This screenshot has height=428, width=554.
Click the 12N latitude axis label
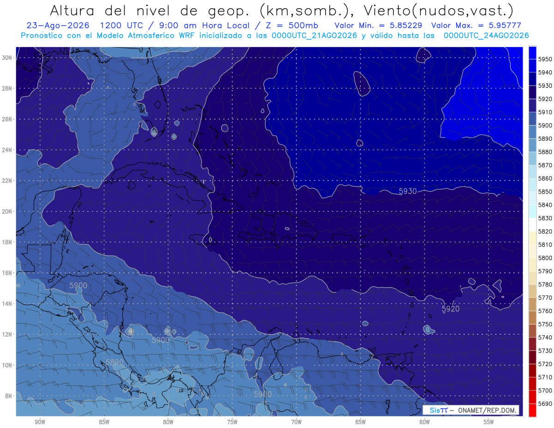(7, 334)
